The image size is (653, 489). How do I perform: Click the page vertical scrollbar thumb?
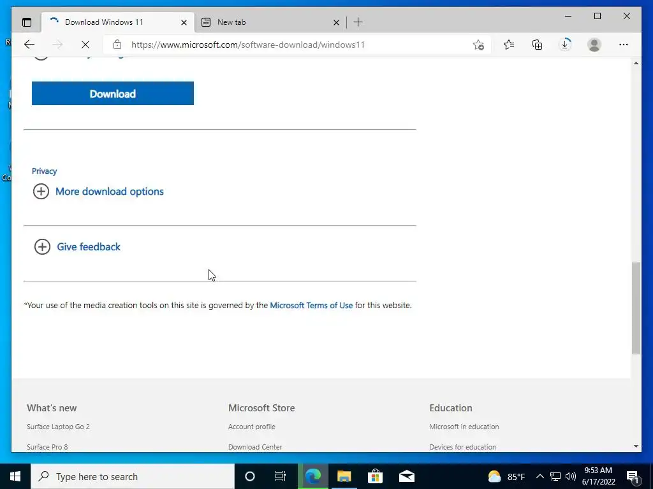coord(636,308)
